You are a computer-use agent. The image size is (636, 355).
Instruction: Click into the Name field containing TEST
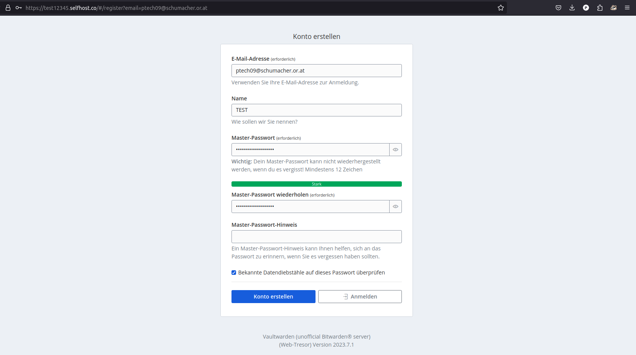[316, 110]
